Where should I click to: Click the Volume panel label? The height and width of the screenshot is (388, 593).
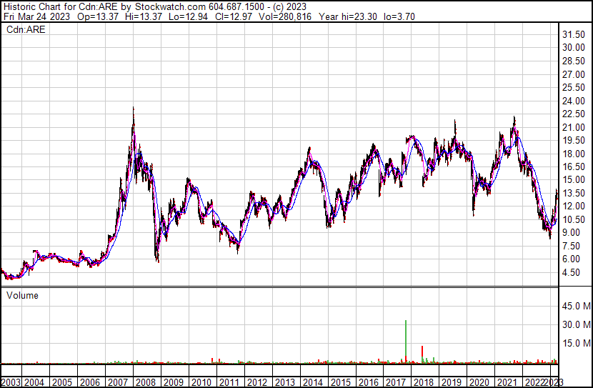pos(22,295)
